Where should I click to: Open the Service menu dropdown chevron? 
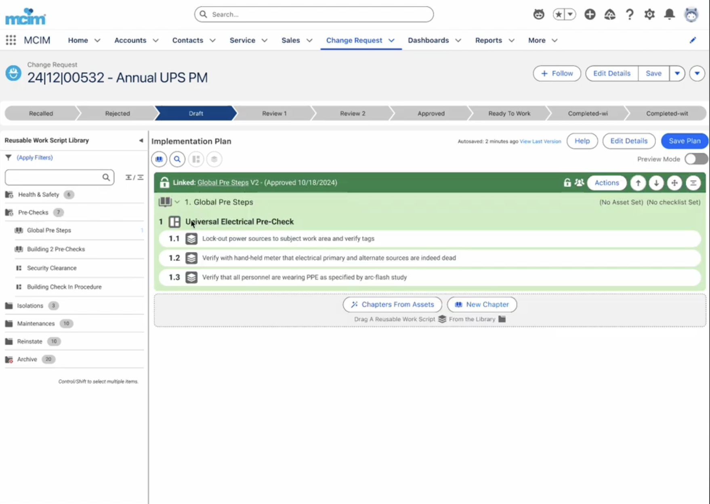pos(264,40)
